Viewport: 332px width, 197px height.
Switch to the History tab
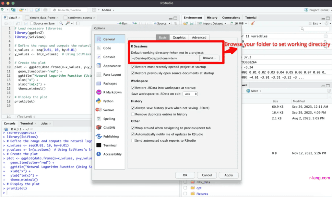point(212,17)
